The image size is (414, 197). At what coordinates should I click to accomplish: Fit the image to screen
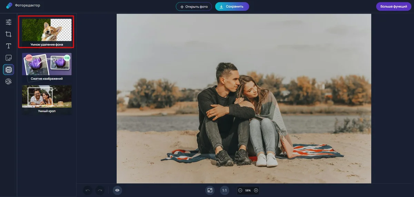[x=210, y=190]
